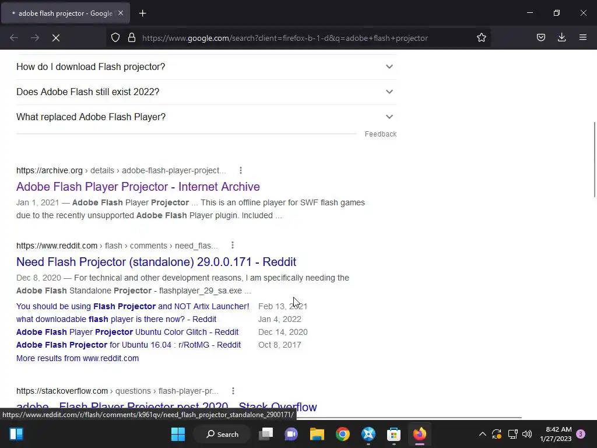This screenshot has height=448, width=597.
Task: Open Adobe Flash Projector for Ubuntu 16.04 link
Action: point(128,345)
